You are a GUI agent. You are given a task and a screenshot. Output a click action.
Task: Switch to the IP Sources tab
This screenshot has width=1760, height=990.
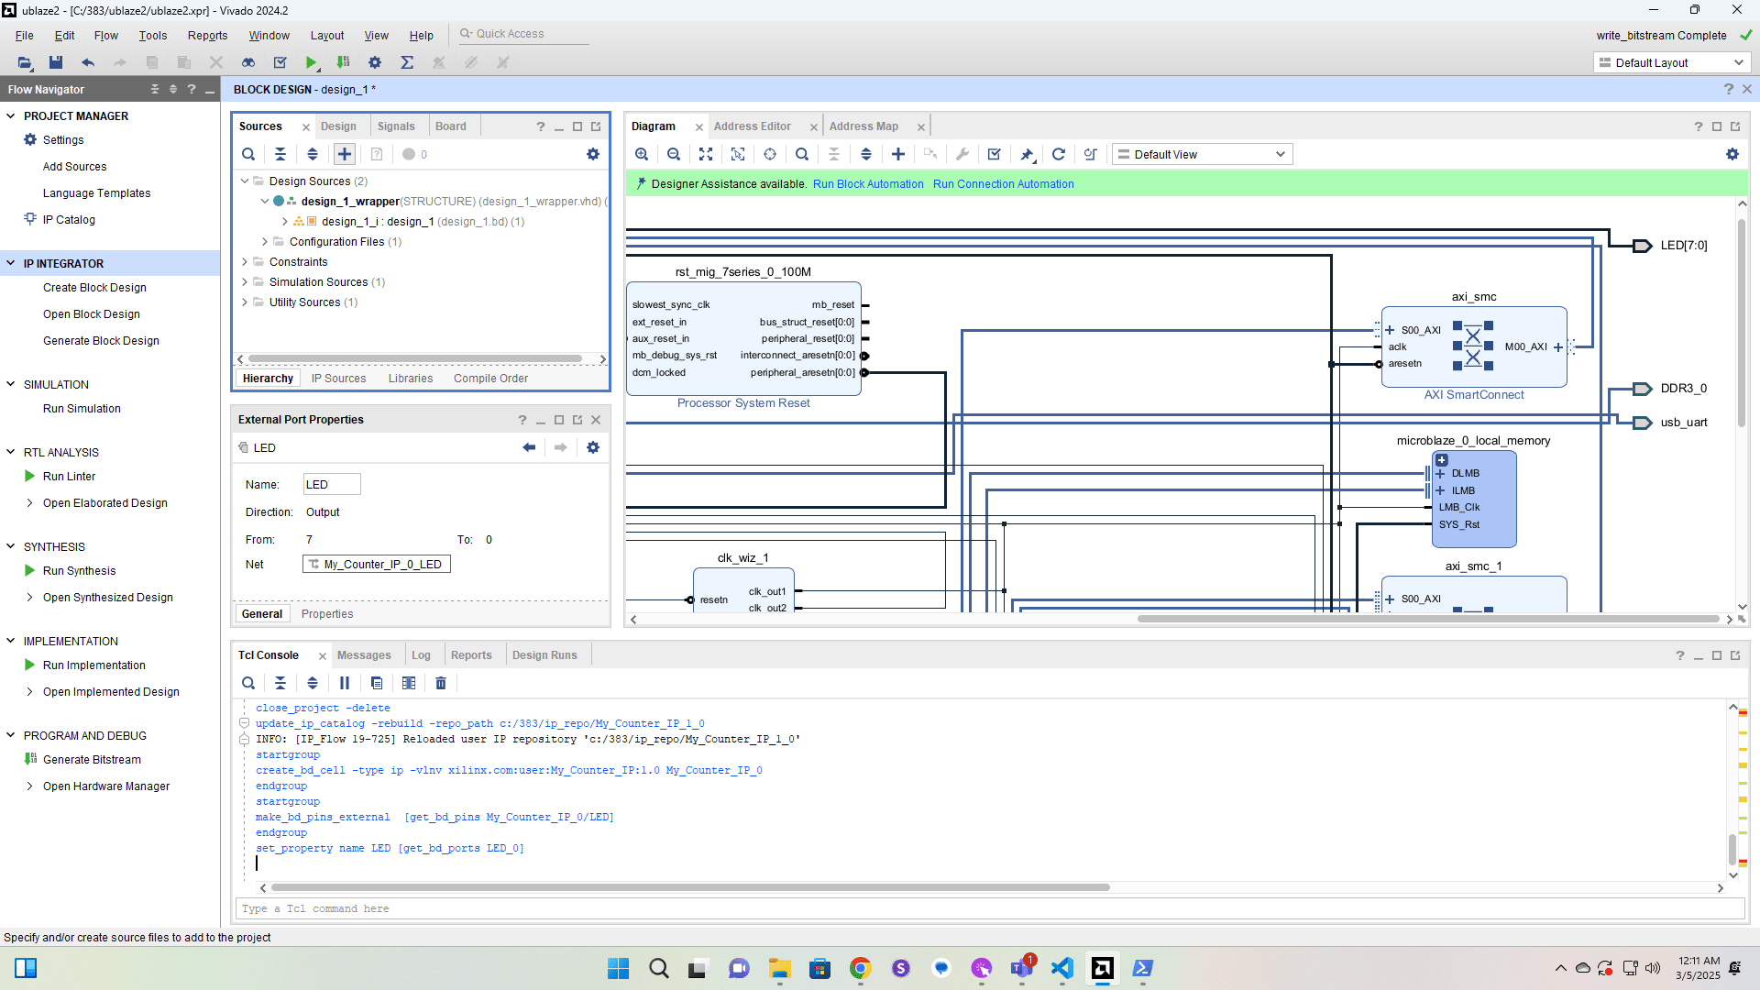(338, 378)
